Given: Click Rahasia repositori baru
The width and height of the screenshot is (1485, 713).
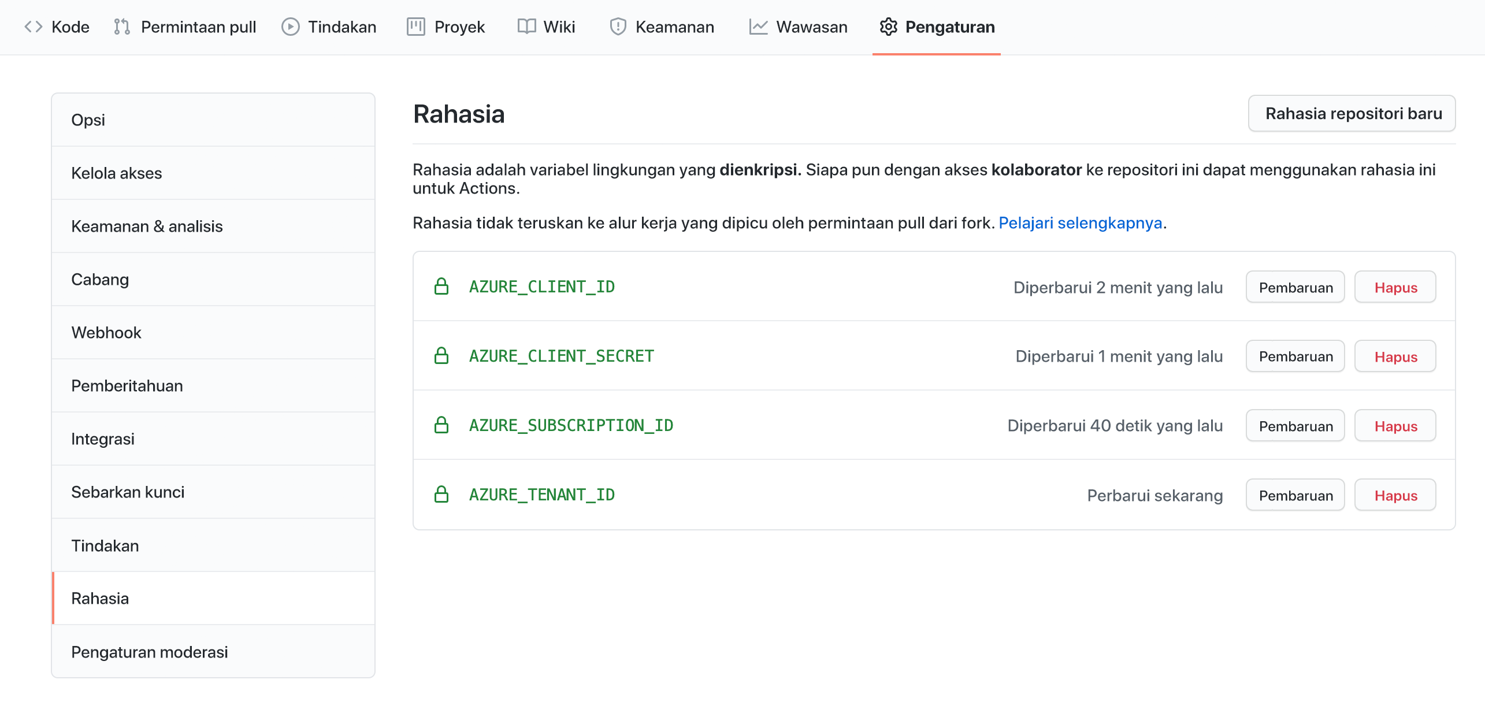Looking at the screenshot, I should [1352, 113].
